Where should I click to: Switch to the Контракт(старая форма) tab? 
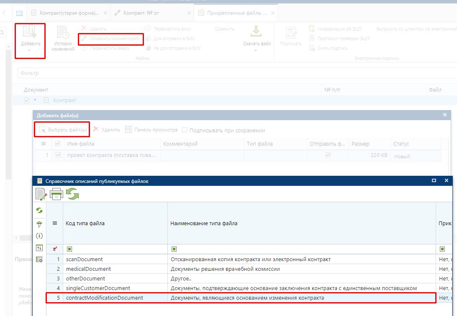[69, 13]
